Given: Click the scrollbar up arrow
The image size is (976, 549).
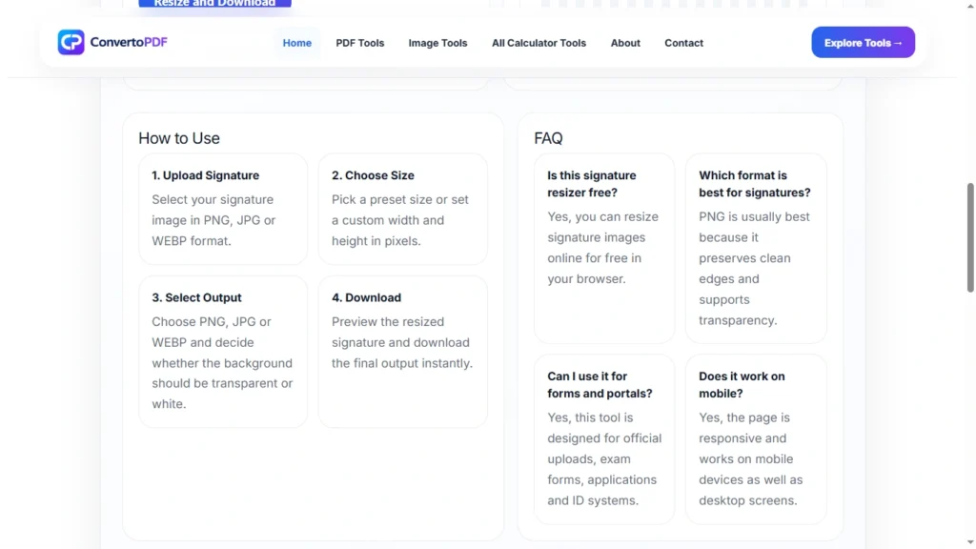Looking at the screenshot, I should click(969, 6).
